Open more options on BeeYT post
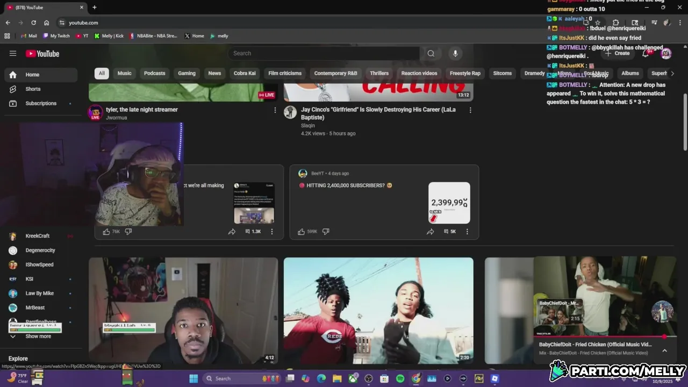 click(467, 232)
